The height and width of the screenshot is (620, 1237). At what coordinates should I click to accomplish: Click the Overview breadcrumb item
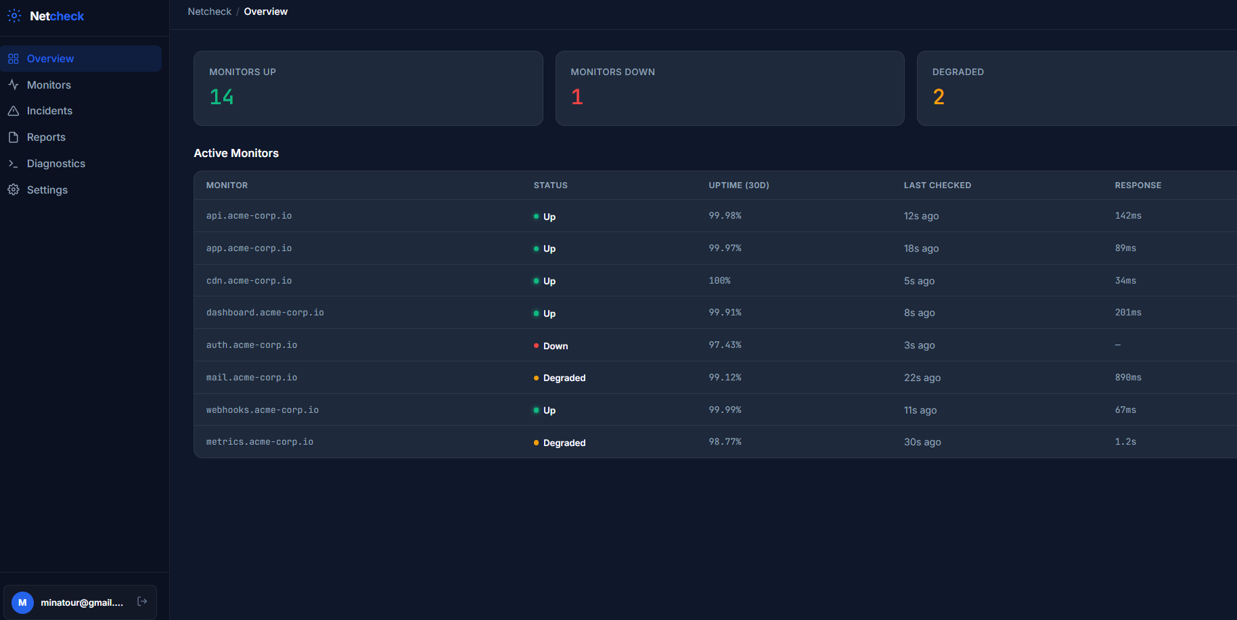265,12
